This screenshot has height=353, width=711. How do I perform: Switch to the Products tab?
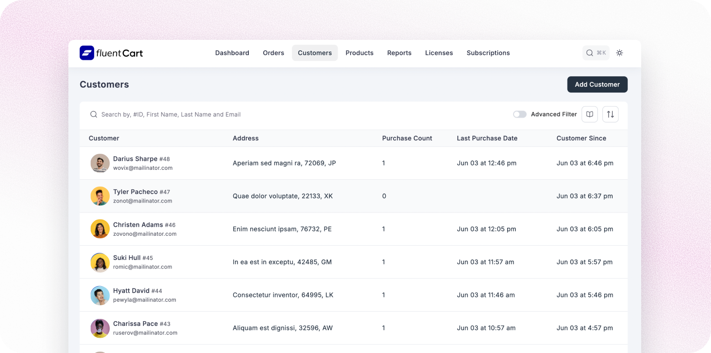360,53
